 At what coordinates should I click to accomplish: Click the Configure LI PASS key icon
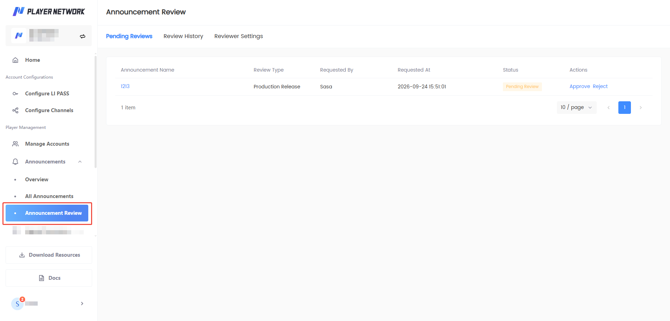click(x=15, y=94)
